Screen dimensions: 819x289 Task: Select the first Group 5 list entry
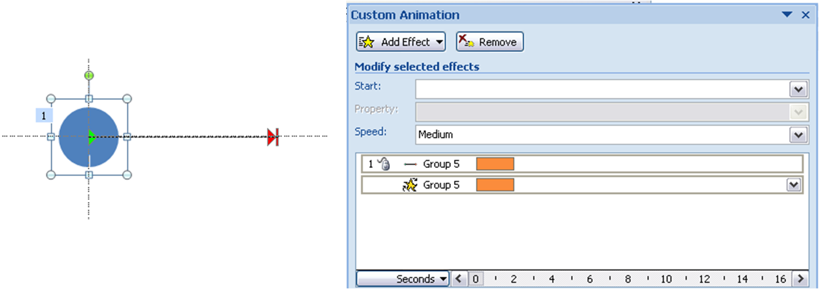coord(441,164)
